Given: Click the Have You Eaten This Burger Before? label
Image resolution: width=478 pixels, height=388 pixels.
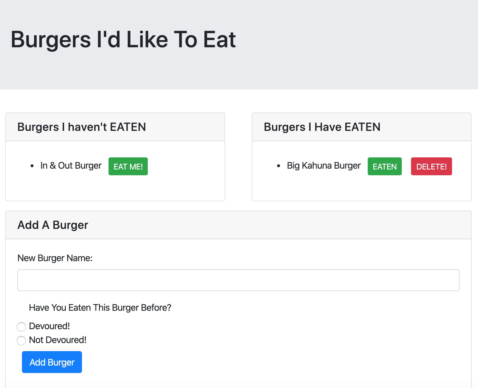Looking at the screenshot, I should (x=100, y=308).
